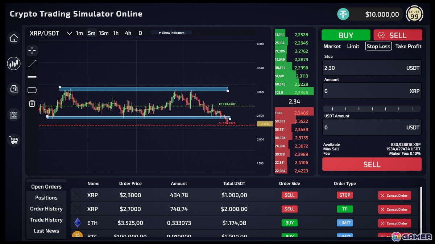Select the trend line drawing tool
The height and width of the screenshot is (244, 435).
(32, 64)
